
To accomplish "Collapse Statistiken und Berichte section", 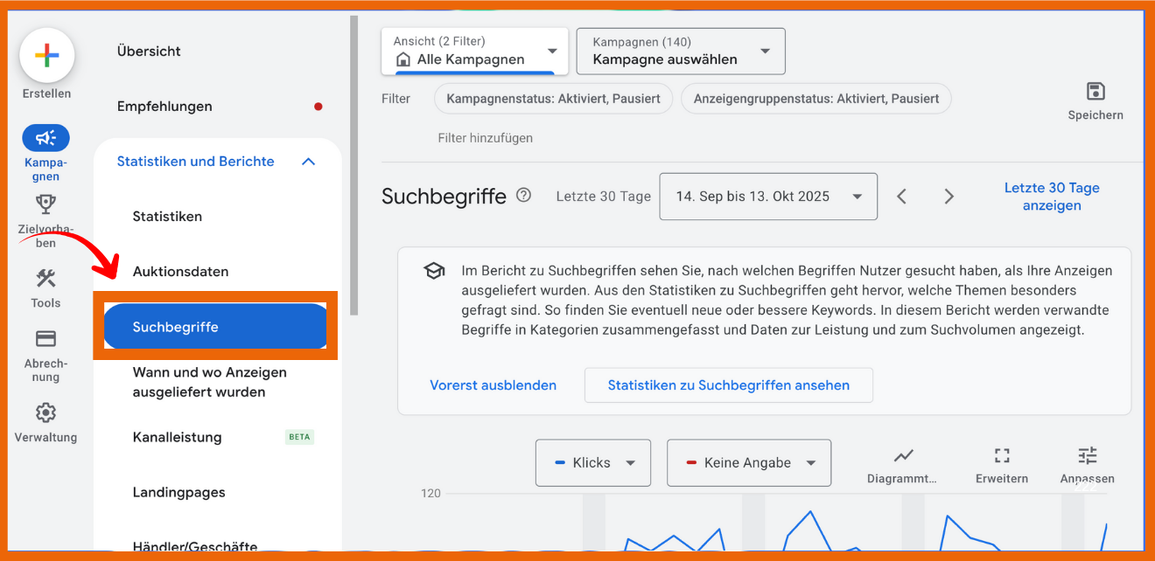I will (308, 162).
